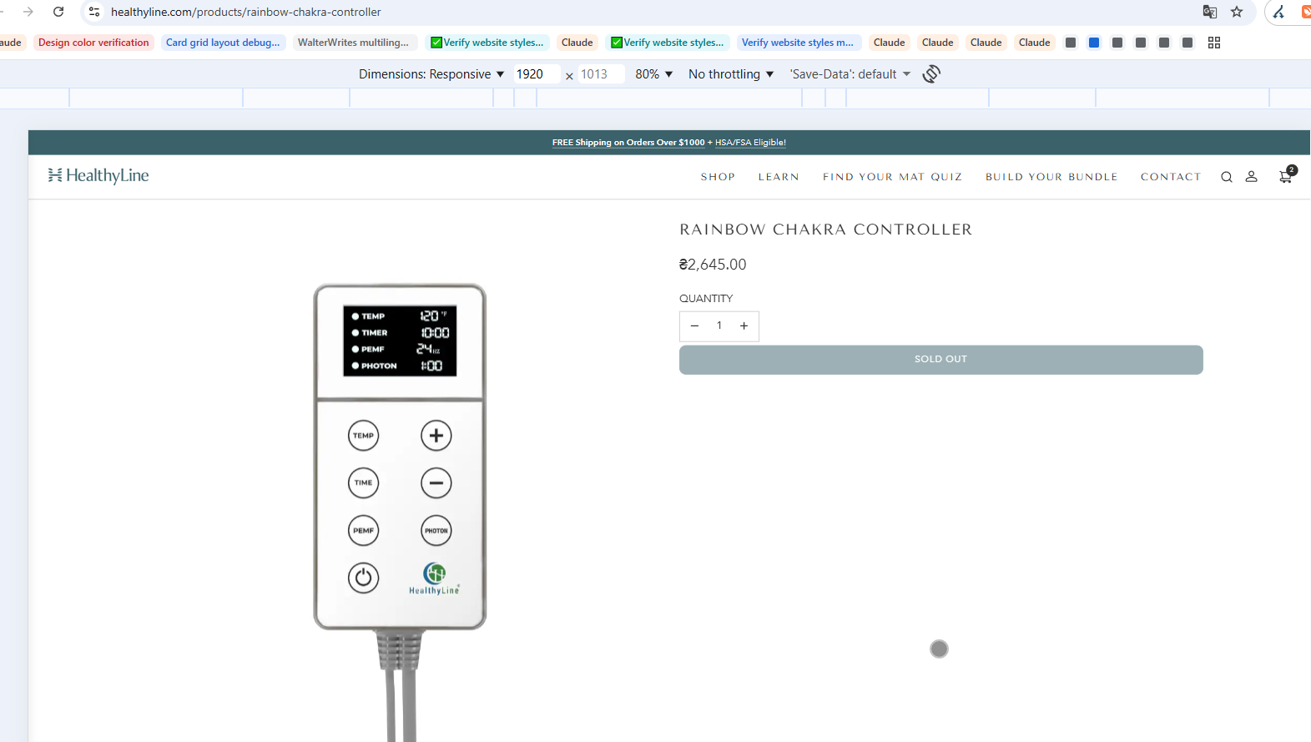Reload the page with the refresh icon

[58, 12]
